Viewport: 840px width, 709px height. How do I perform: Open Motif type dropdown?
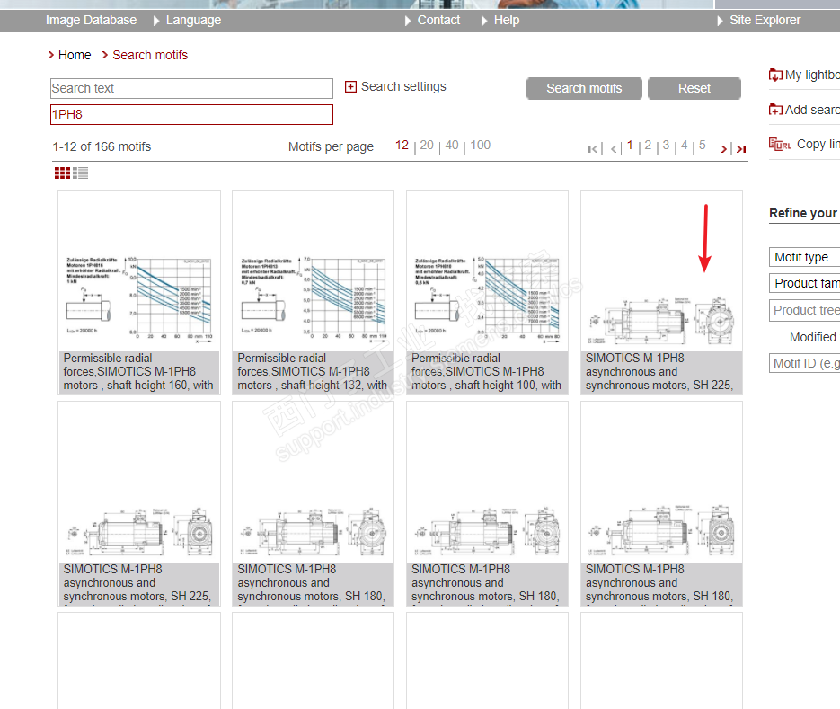pyautogui.click(x=804, y=257)
